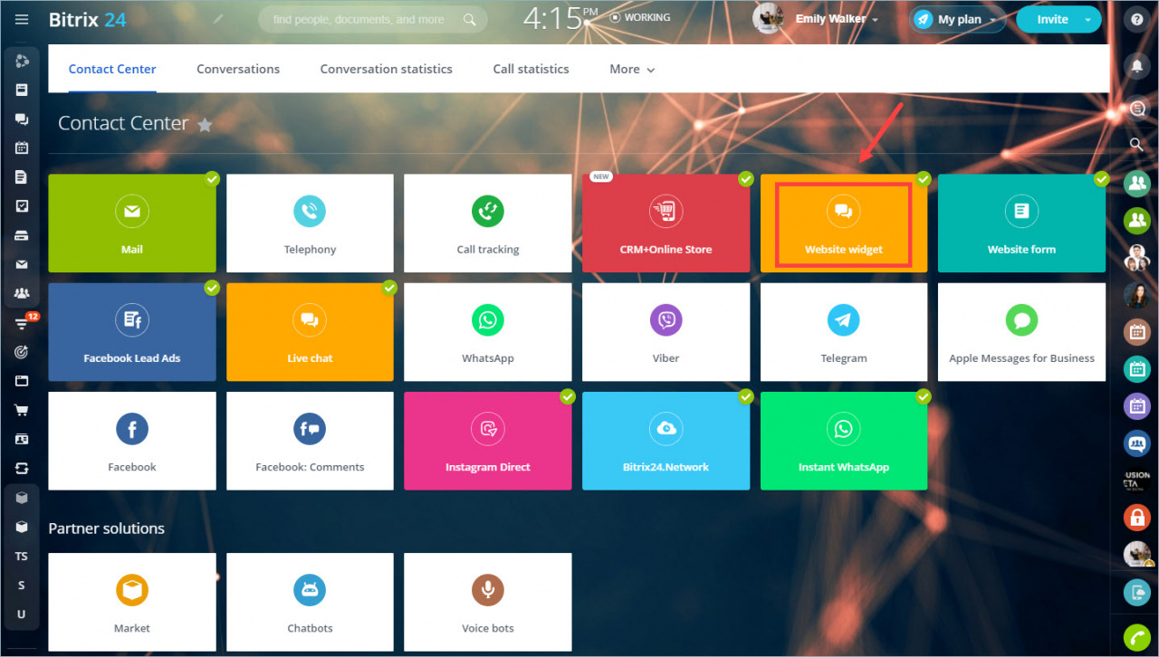Open the Instant WhatsApp tile
This screenshot has width=1159, height=657.
coord(844,441)
